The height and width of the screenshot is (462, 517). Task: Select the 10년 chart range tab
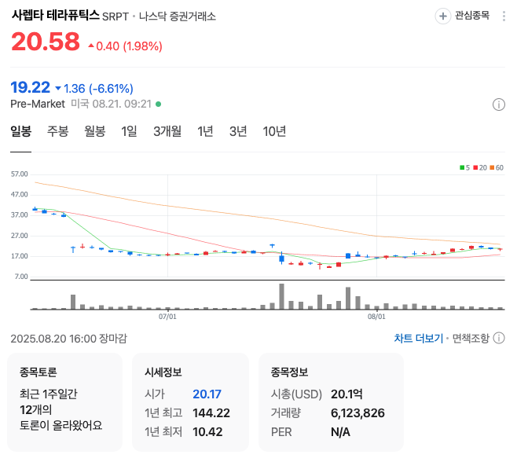tap(274, 131)
